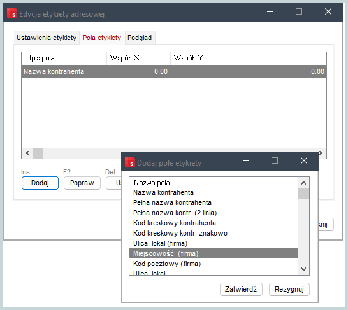
Task: Select the Pola etykiety tab
Action: click(x=102, y=38)
